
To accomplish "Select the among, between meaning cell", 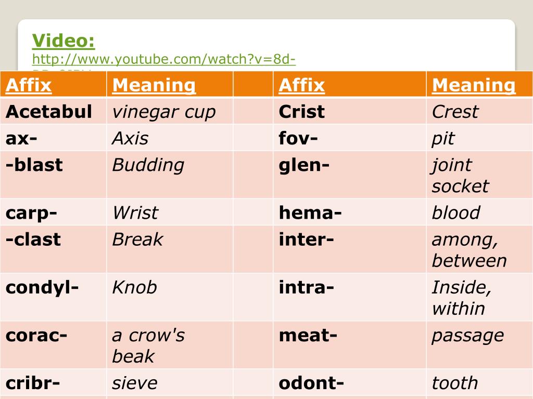I will point(479,249).
